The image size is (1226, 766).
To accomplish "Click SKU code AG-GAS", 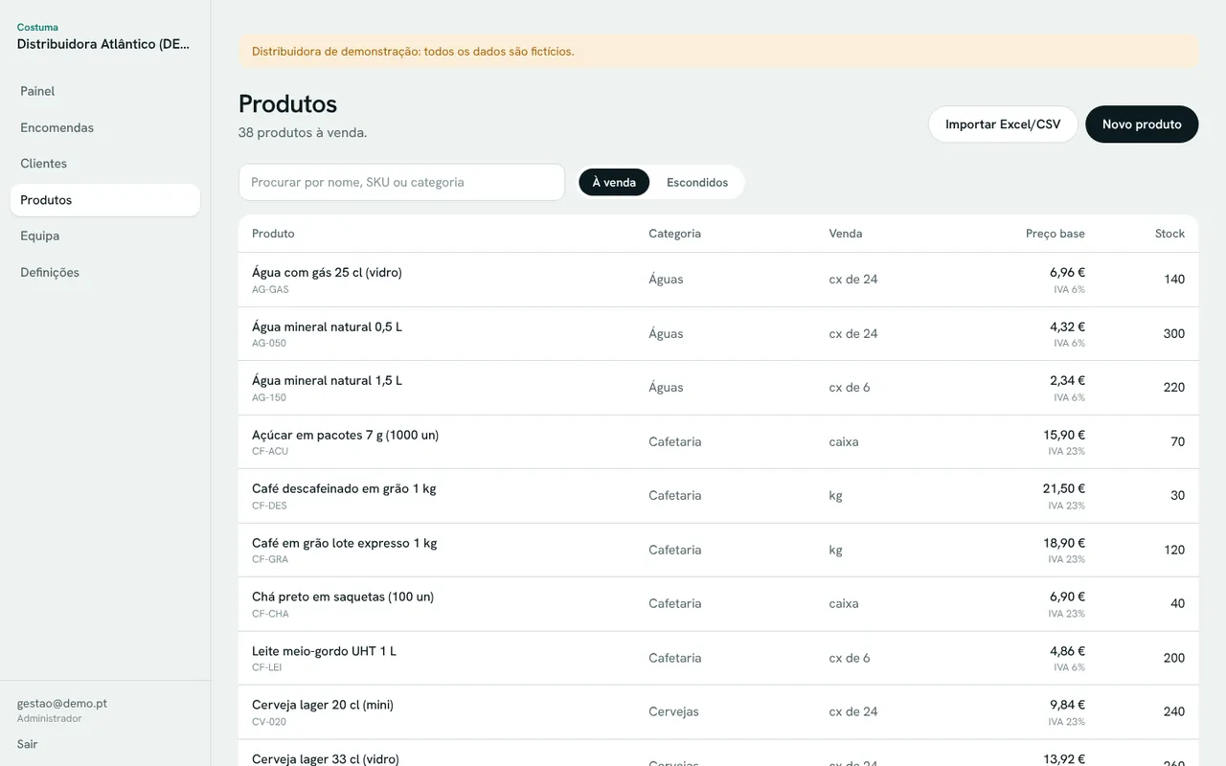I will [270, 289].
